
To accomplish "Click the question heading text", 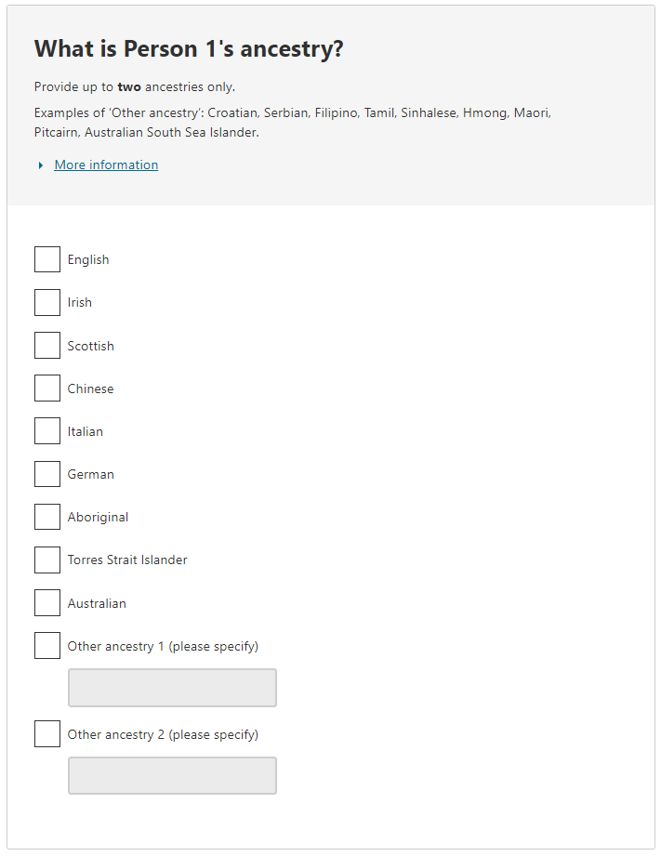I will (188, 48).
